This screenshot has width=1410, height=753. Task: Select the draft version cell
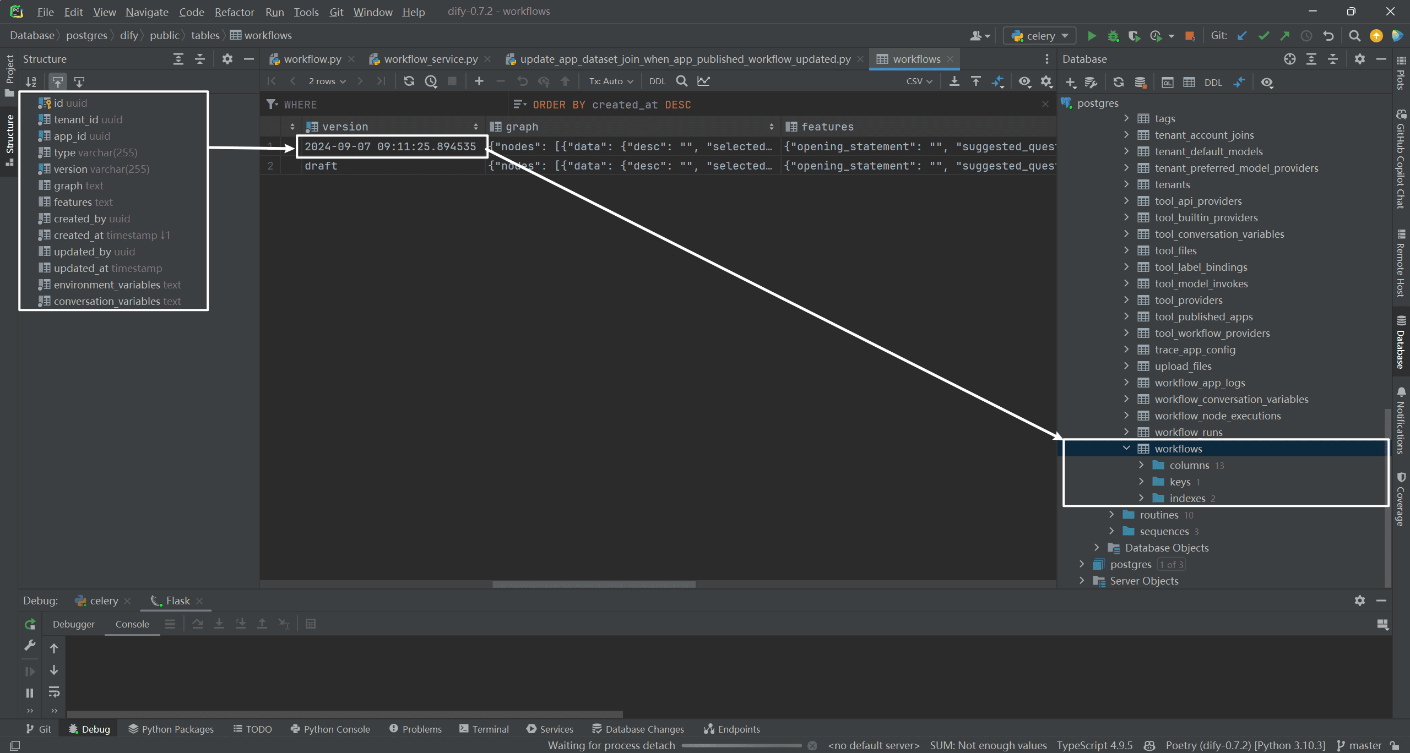[393, 166]
